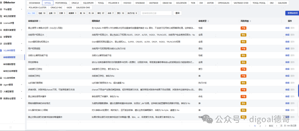This screenshot has height=131, width=299.
Task: Click the 当前索引已存在 rule name
Action: (35, 69)
